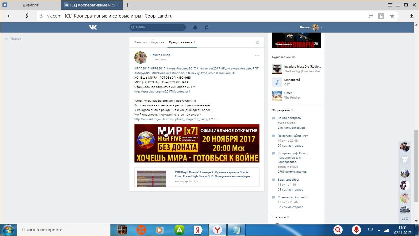This screenshot has width=419, height=236.
Task: Open the rpg-club.org/ns2017hfcontestpr1 link
Action: coord(162,92)
